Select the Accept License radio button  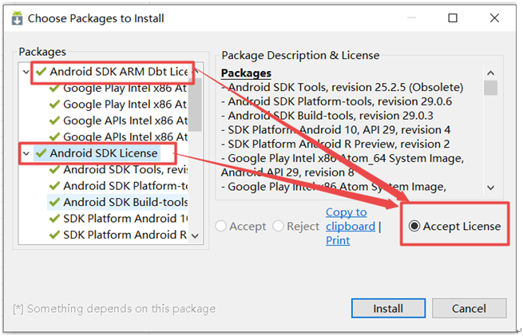tap(414, 226)
